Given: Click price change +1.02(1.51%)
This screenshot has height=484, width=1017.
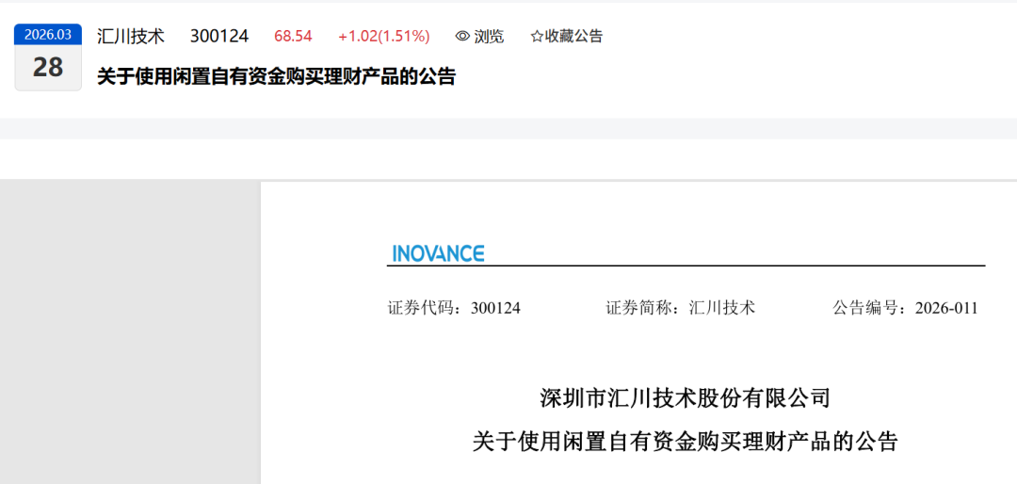Looking at the screenshot, I should click(x=384, y=37).
